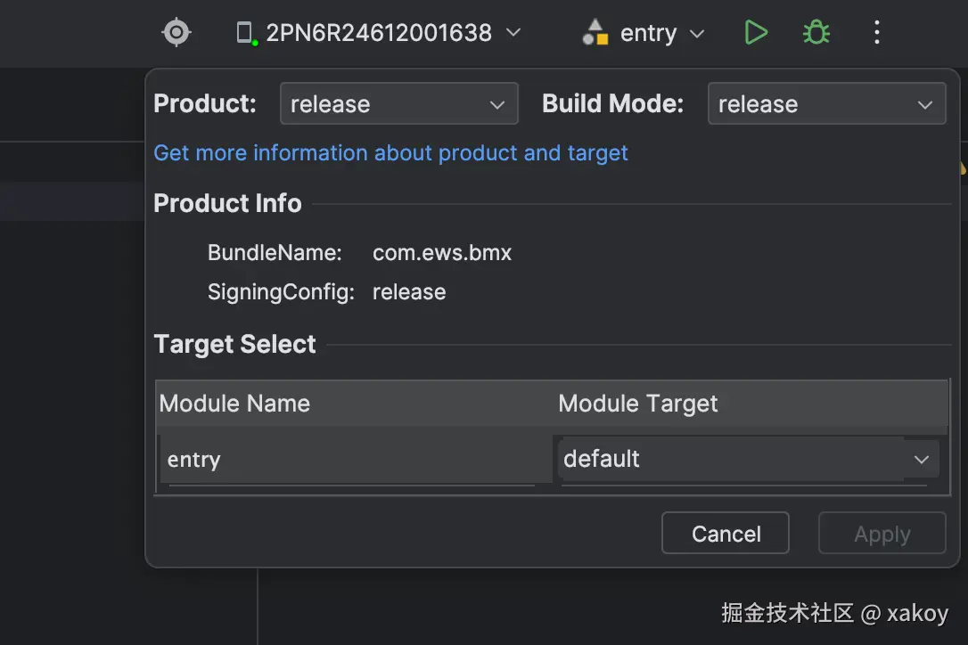
Task: Click the entry module shapes icon
Action: 594,34
